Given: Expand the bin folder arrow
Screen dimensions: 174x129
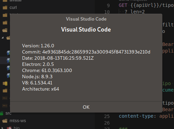Looking at the screenshot, I should click(x=2, y=128).
